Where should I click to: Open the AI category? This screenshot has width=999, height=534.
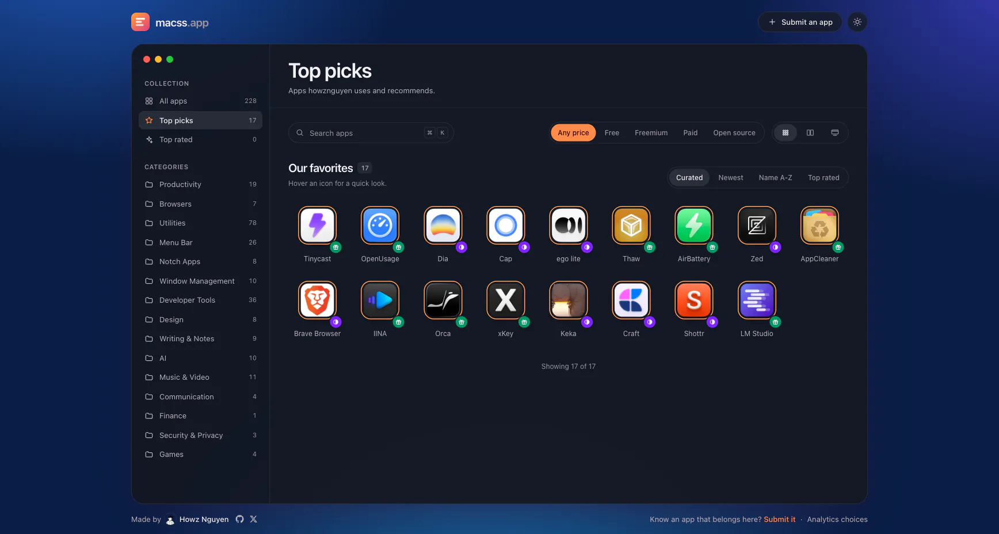pos(200,358)
